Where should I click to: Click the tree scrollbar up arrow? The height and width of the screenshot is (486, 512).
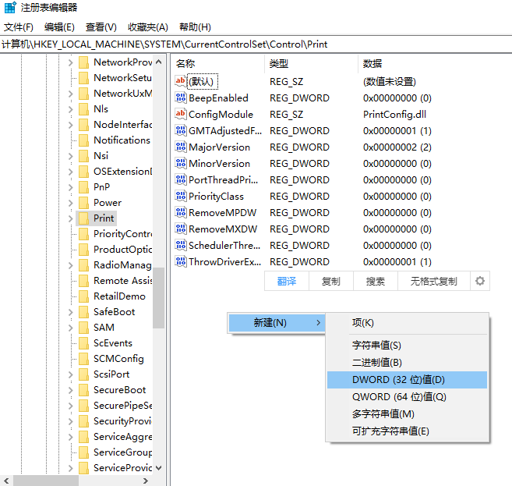159,62
